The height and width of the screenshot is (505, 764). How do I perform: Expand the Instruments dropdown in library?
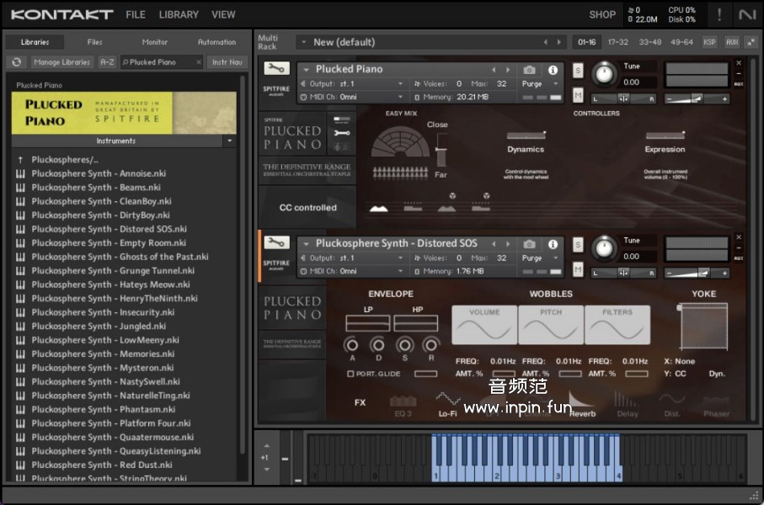click(x=229, y=141)
